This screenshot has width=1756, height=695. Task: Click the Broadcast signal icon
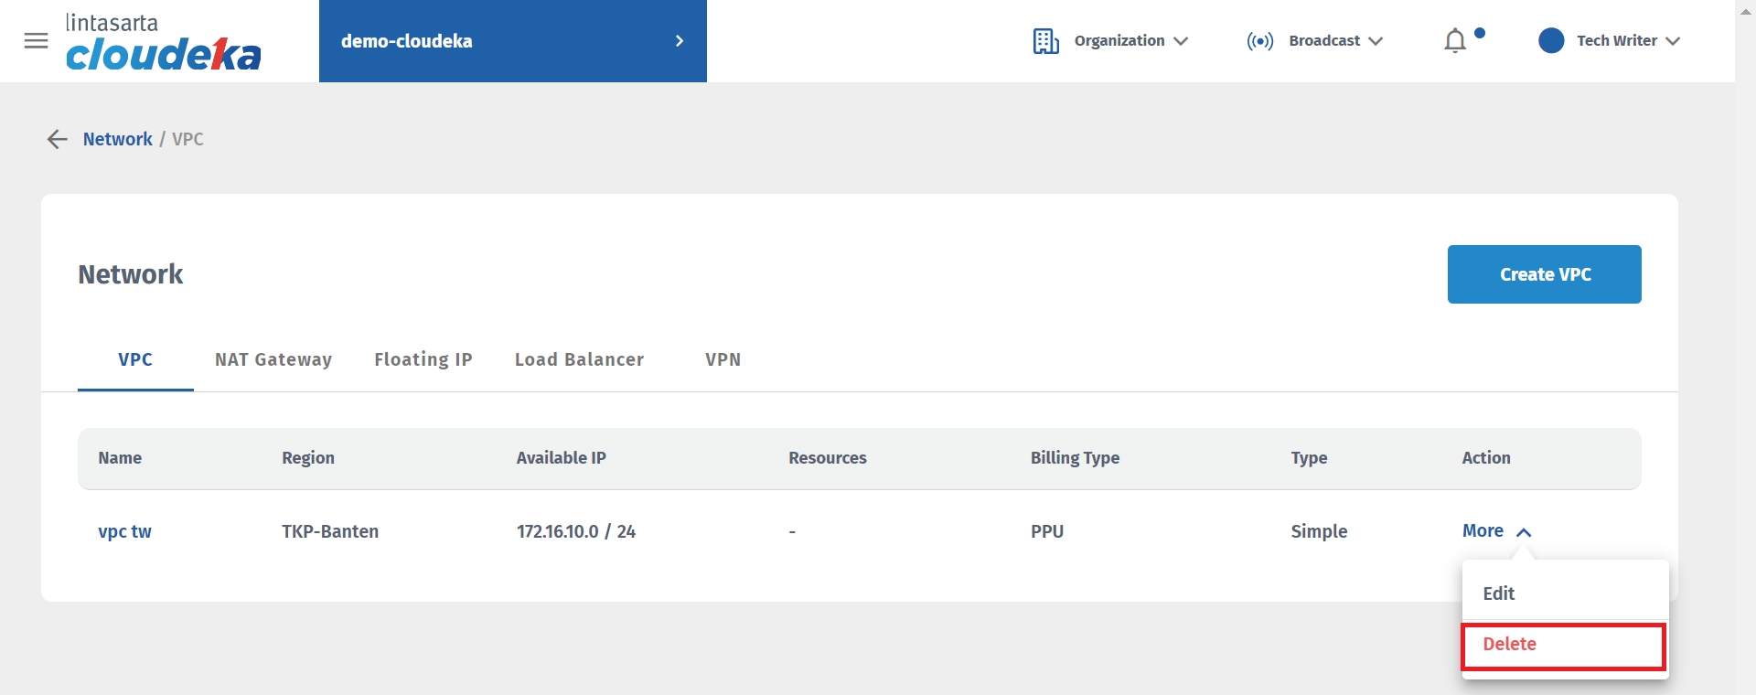tap(1259, 41)
